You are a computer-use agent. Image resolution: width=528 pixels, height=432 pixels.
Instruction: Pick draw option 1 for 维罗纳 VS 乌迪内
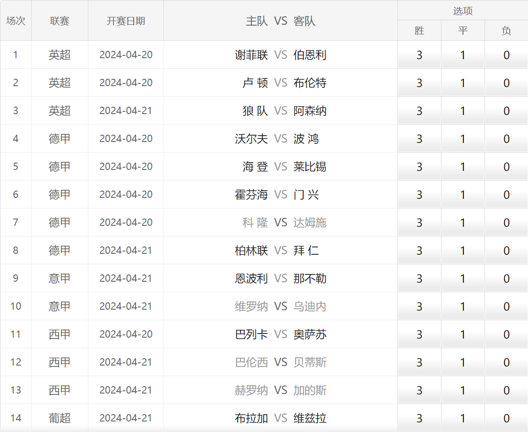pos(463,306)
